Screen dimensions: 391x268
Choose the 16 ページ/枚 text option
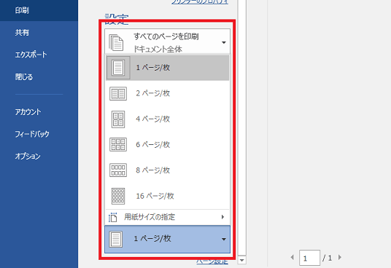pos(155,196)
